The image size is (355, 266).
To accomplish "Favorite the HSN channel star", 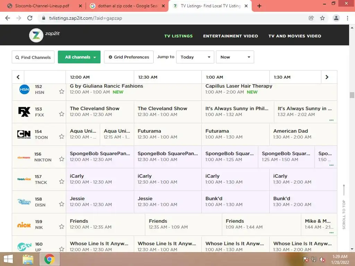I will (x=62, y=91).
